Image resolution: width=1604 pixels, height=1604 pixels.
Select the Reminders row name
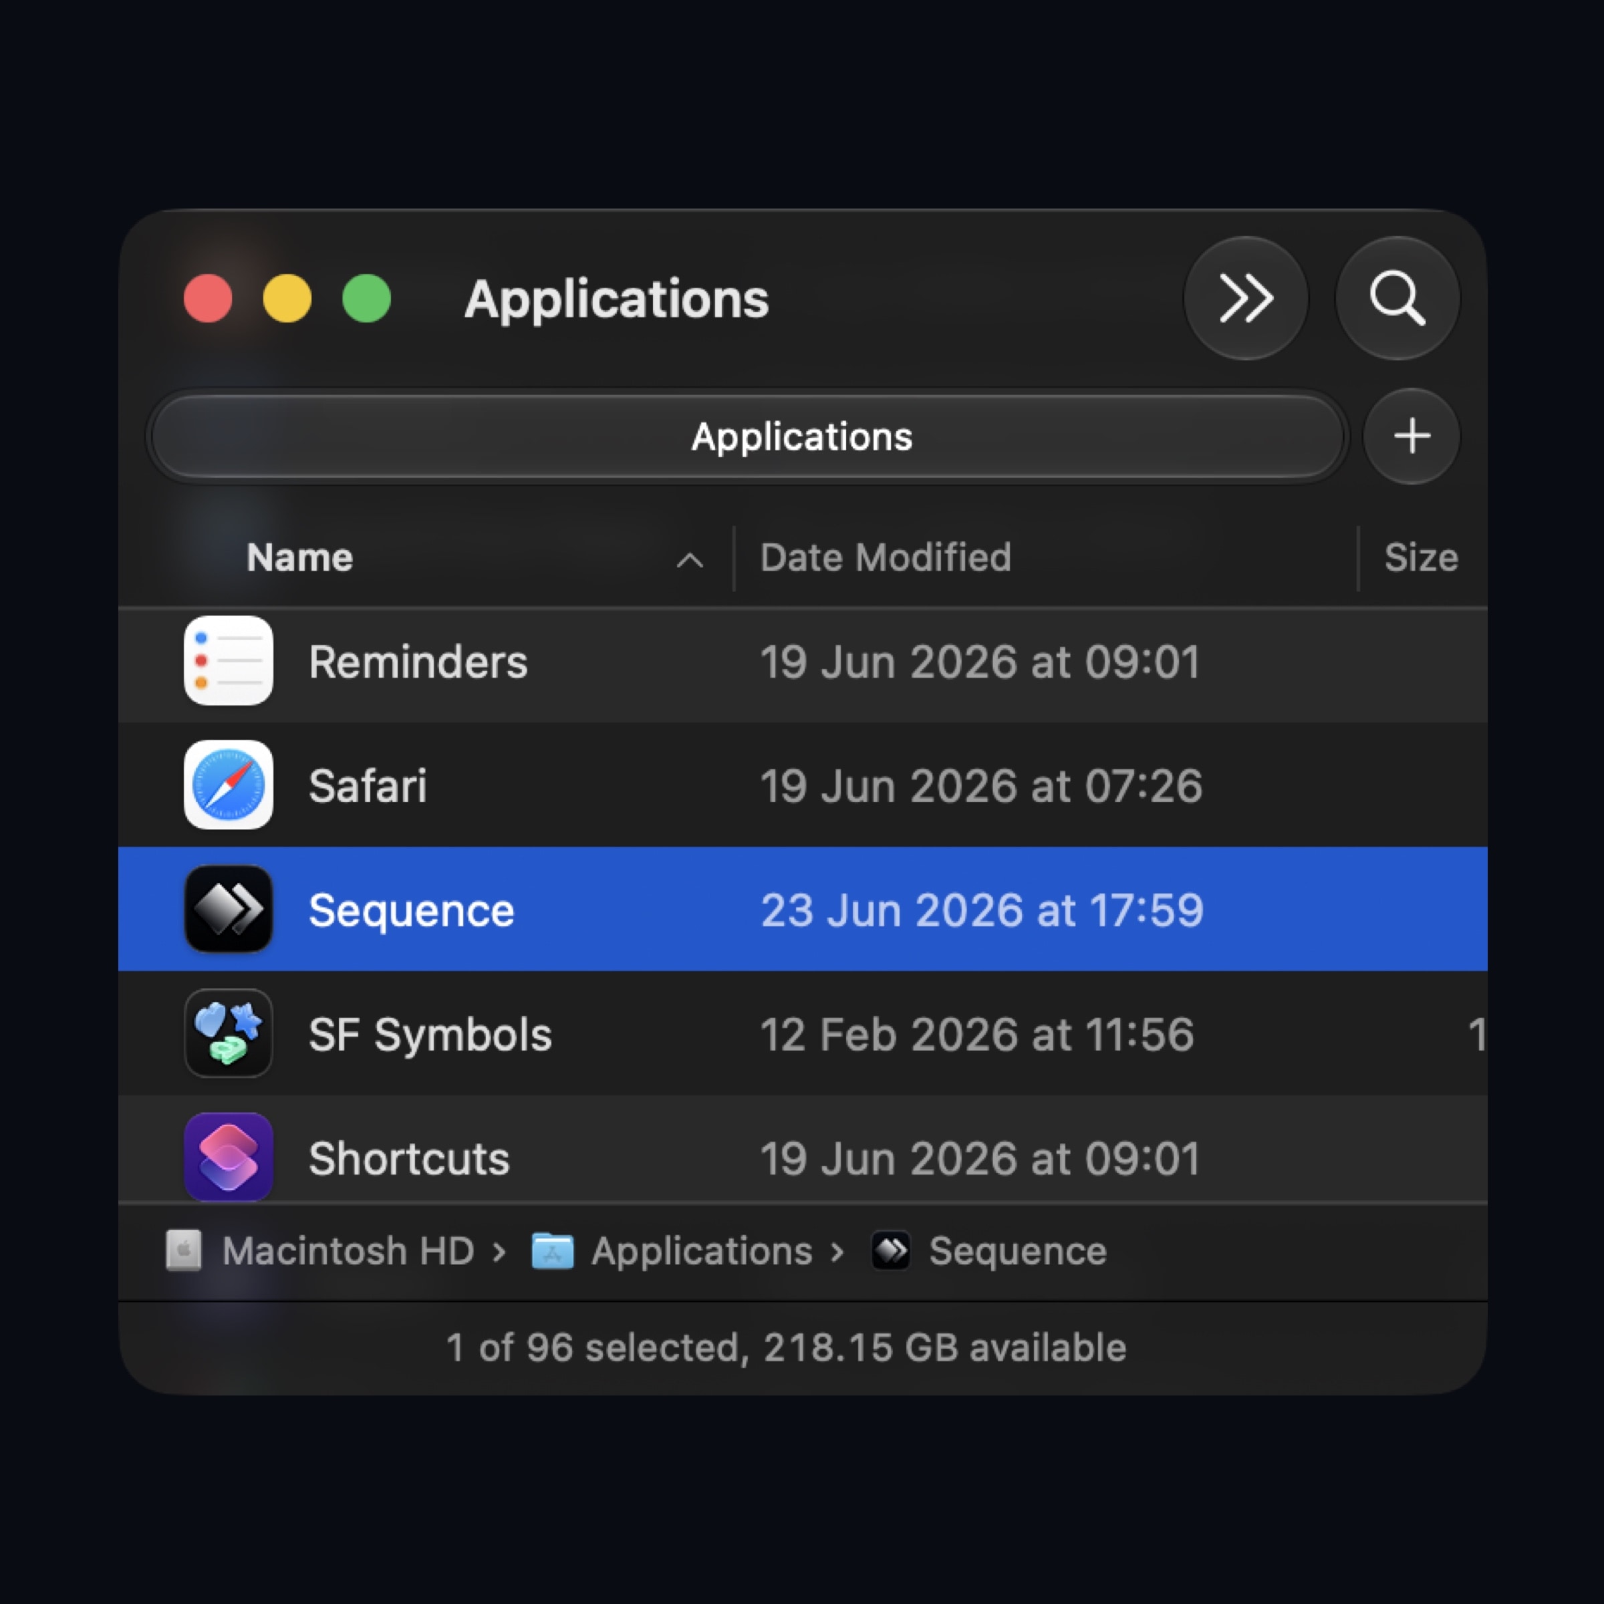click(x=418, y=662)
